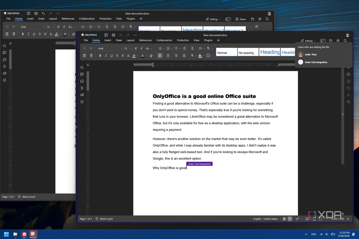The width and height of the screenshot is (359, 239).
Task: Toggle Fit to width in the status bar
Action: [320, 219]
